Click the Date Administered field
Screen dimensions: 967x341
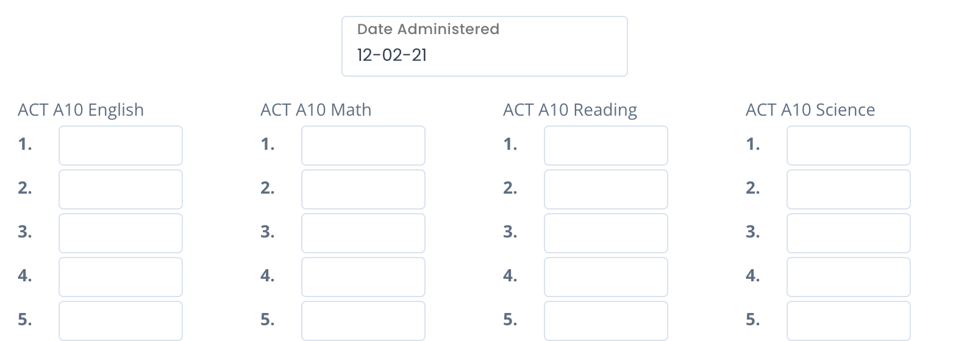point(485,46)
